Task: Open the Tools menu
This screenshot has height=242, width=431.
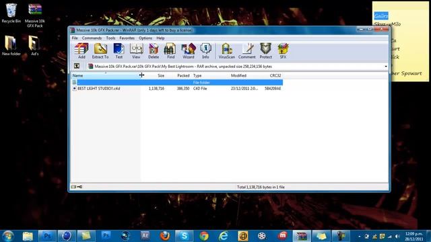Action: click(x=110, y=38)
